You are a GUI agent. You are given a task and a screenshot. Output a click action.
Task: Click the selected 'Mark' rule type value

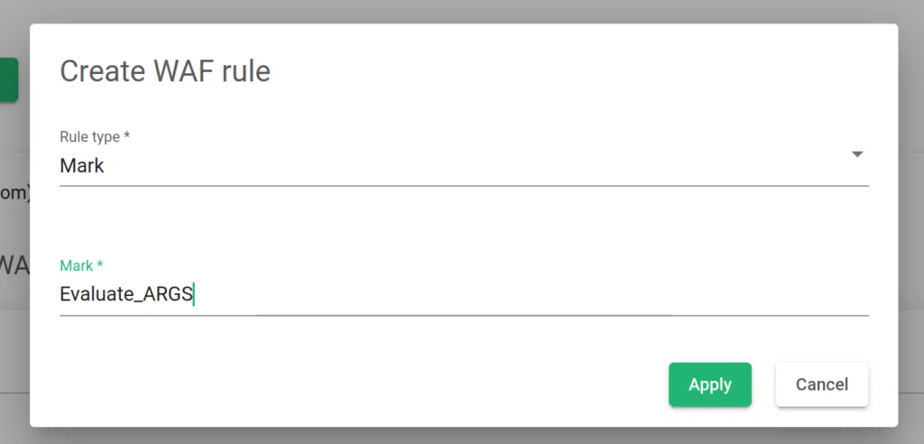tap(82, 166)
